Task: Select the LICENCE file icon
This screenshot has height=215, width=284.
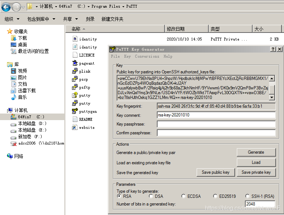Action: [75, 55]
